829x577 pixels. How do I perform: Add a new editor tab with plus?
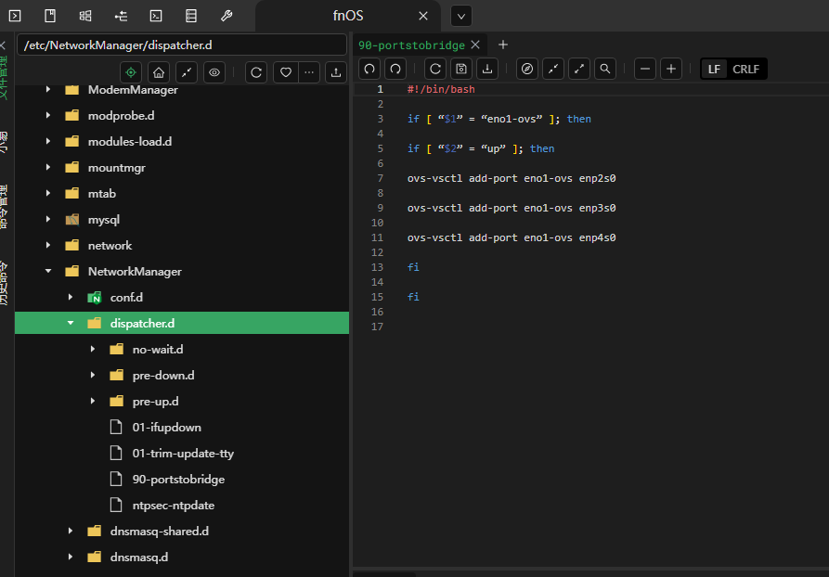coord(503,45)
